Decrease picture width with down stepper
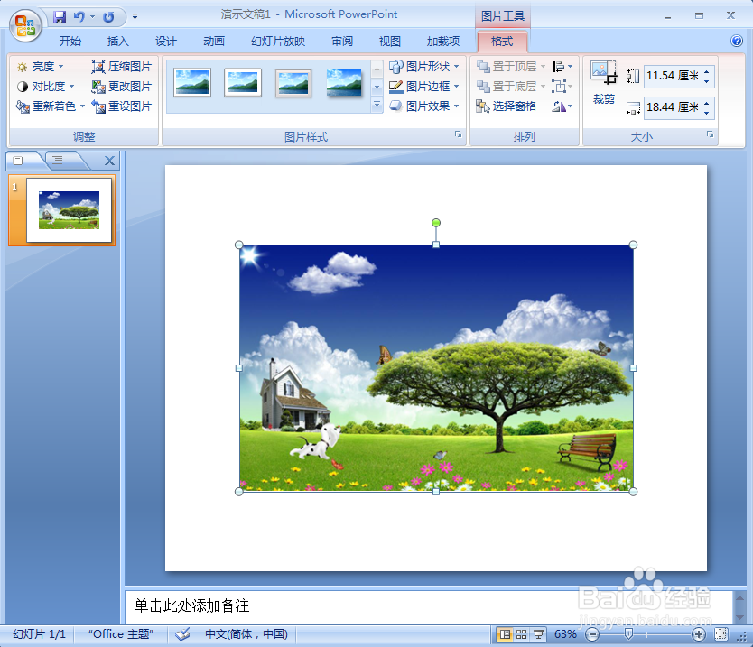 click(x=707, y=112)
